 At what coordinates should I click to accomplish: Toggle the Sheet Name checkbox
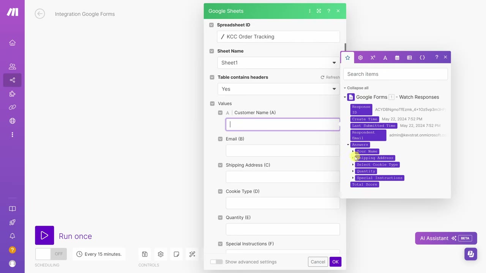tap(212, 51)
